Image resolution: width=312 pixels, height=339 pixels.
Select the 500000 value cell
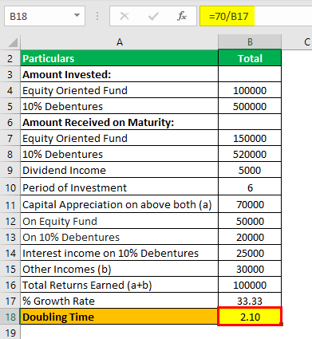[x=250, y=106]
